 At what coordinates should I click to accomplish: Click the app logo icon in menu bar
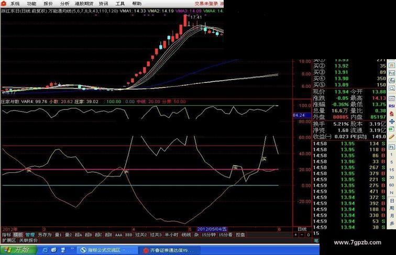tap(3, 3)
